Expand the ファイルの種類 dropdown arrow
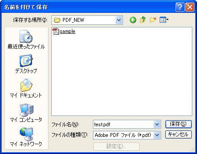 pos(157,135)
